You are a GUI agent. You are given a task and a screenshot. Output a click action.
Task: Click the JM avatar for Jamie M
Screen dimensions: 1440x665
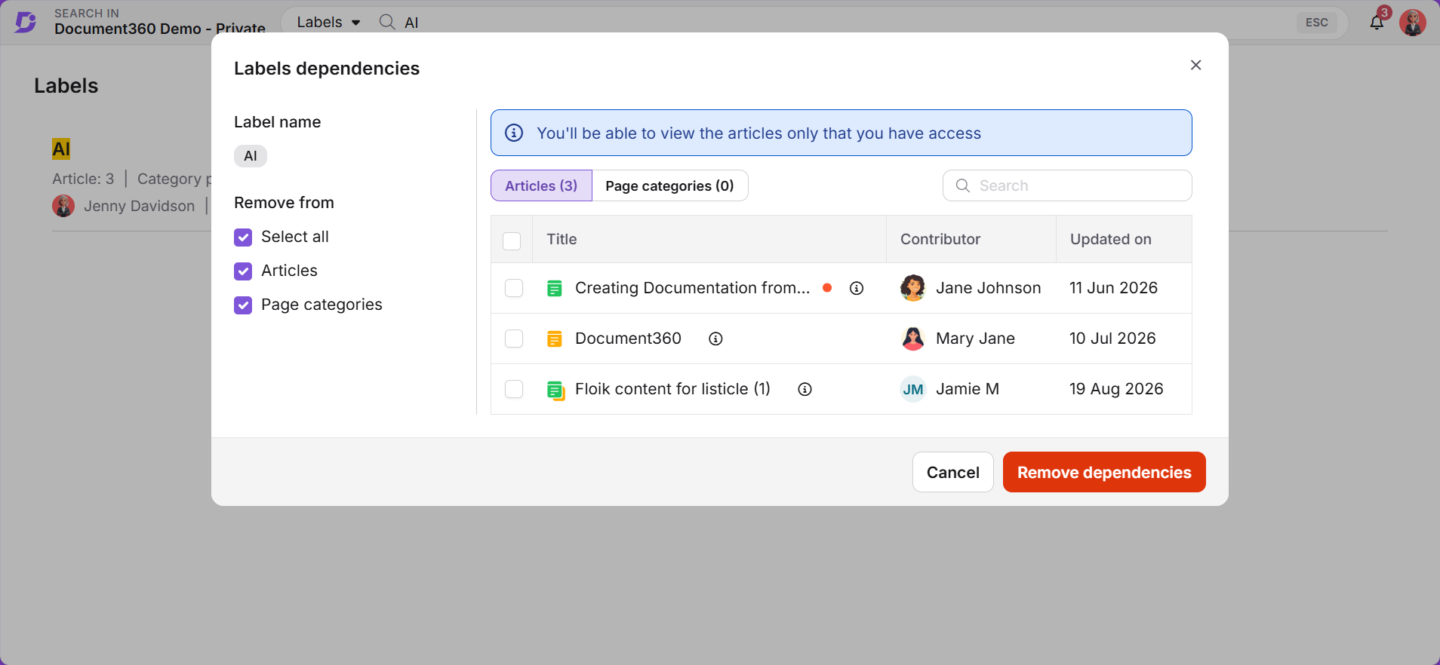913,389
